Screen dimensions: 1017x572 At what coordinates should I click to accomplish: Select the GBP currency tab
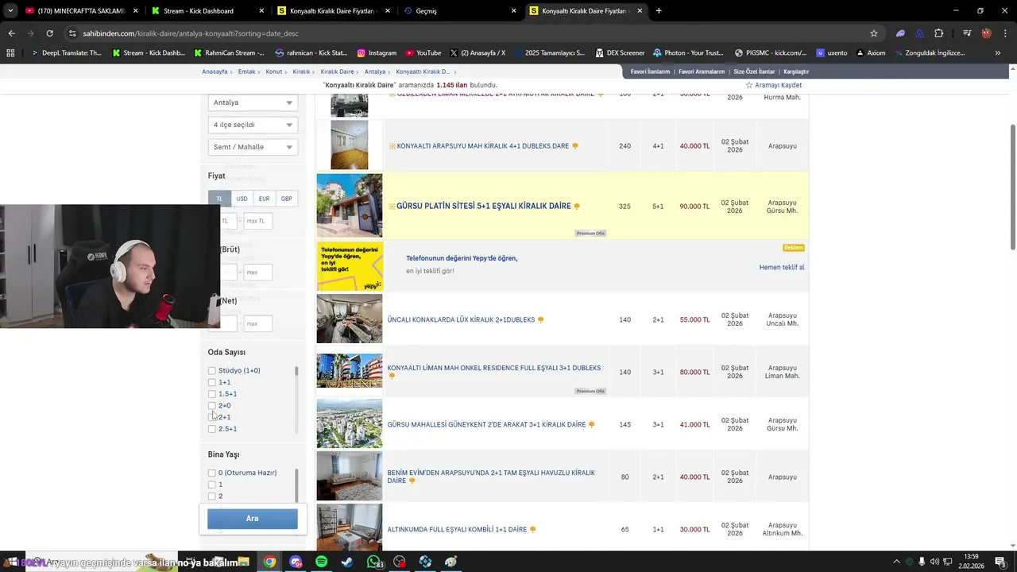(286, 199)
